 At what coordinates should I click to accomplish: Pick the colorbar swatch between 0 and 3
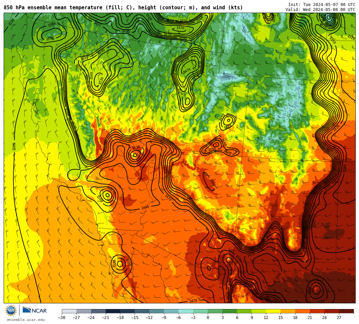pyautogui.click(x=215, y=311)
